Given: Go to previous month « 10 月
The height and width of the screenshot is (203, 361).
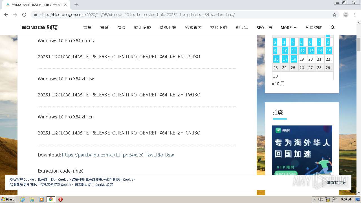Looking at the screenshot, I should point(278,84).
